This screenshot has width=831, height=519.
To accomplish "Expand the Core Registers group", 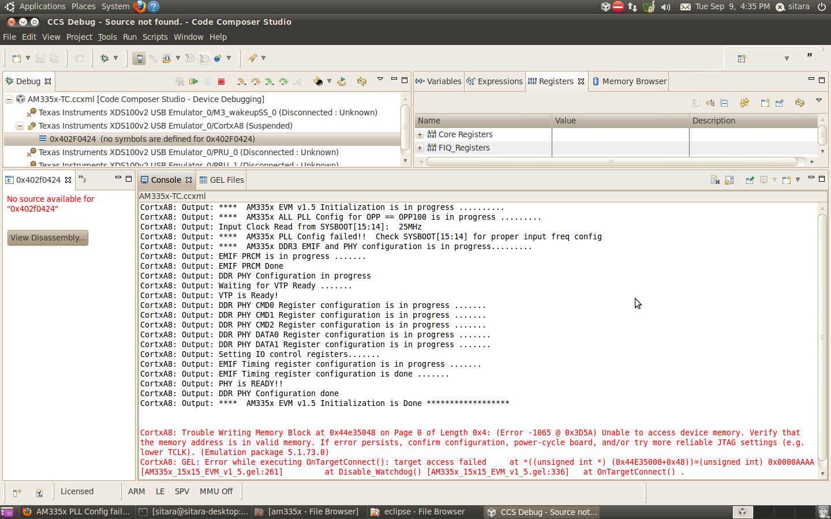I will (420, 134).
